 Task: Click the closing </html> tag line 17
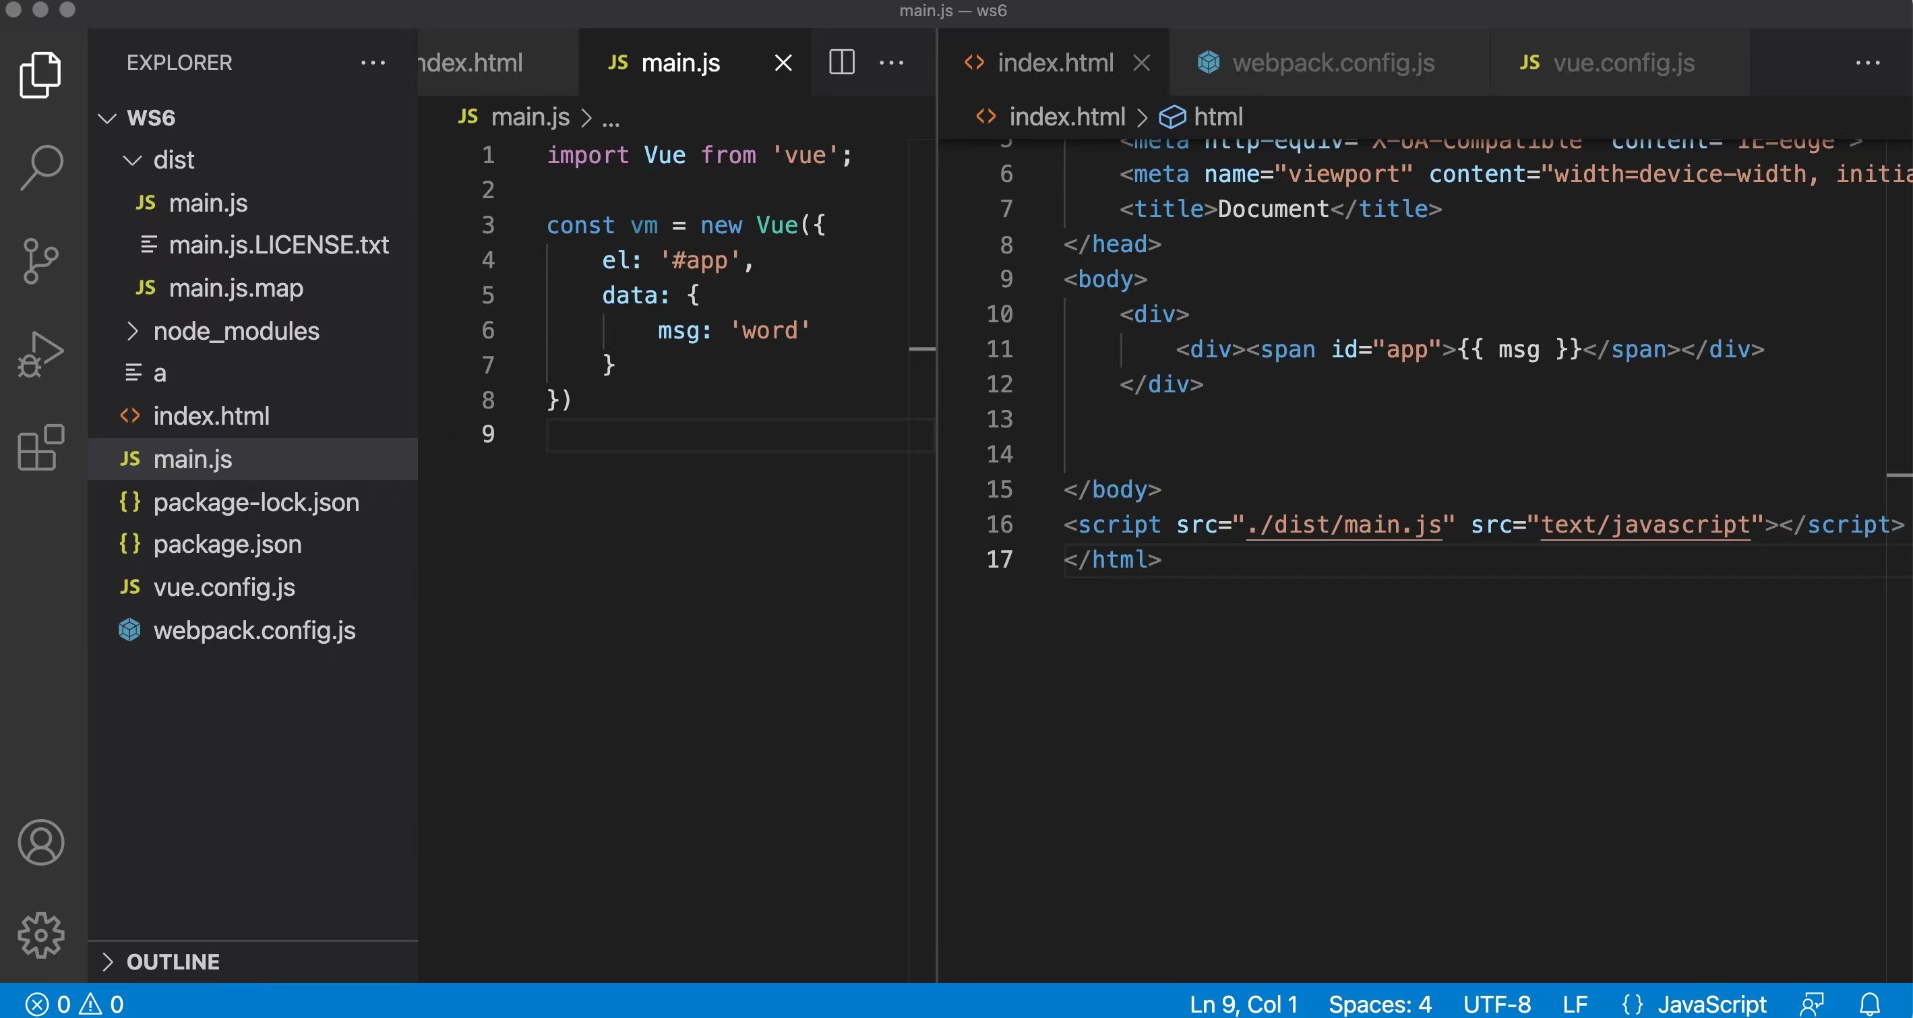coord(1112,560)
